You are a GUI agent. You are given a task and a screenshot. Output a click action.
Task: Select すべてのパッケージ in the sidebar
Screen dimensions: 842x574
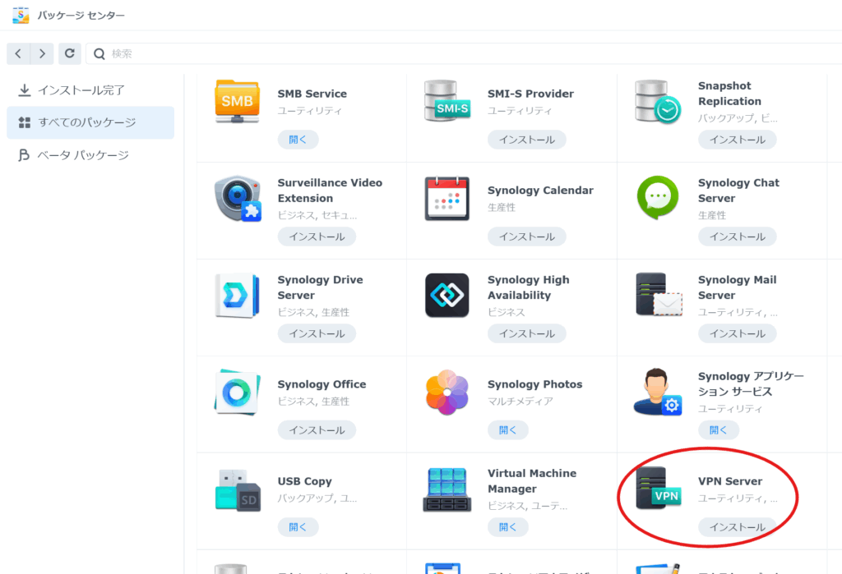coord(90,122)
